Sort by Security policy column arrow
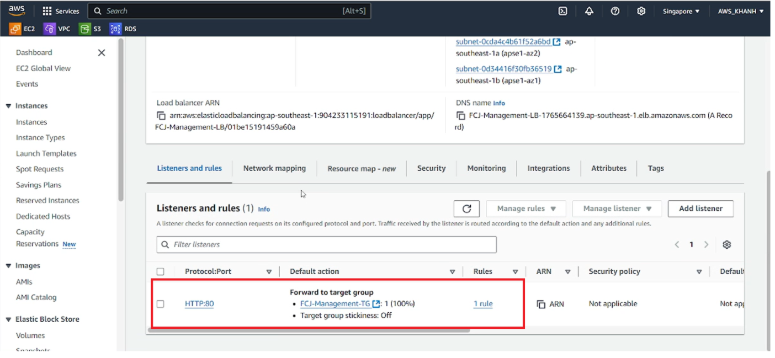The height and width of the screenshot is (358, 775). point(699,272)
